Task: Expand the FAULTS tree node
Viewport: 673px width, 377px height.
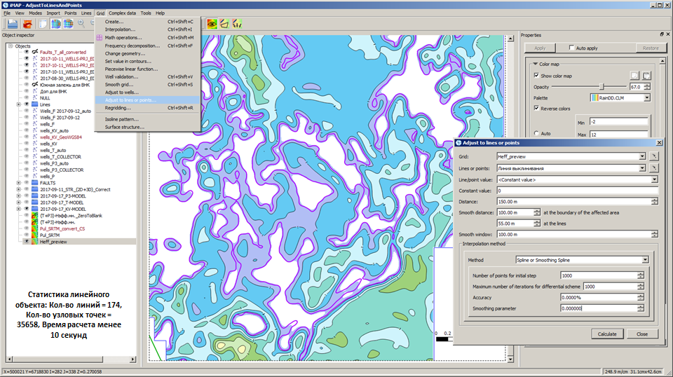Action: coord(18,182)
